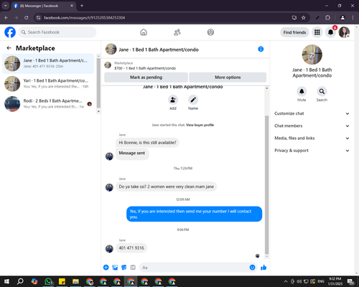The width and height of the screenshot is (359, 287).
Task: Click the "Do ya take ssi?" message
Action: coord(167,187)
